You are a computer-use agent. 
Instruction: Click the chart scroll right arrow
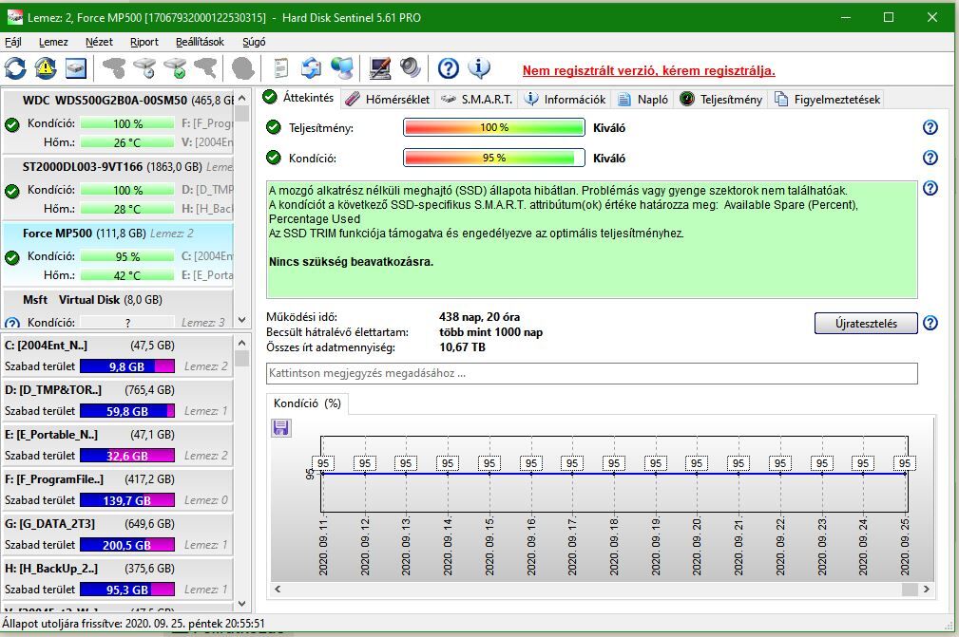pos(926,590)
